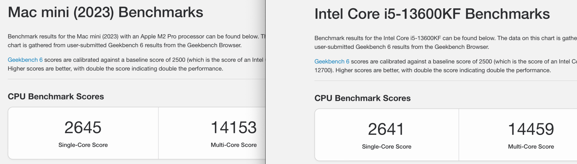
Task: Click the Mac mini (2023) Benchmarks heading
Action: pyautogui.click(x=106, y=12)
